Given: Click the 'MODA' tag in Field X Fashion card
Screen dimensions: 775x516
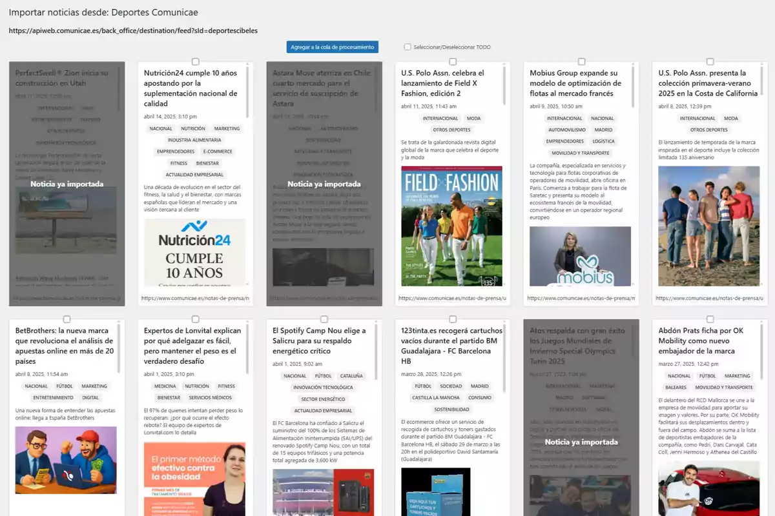Looking at the screenshot, I should point(474,119).
